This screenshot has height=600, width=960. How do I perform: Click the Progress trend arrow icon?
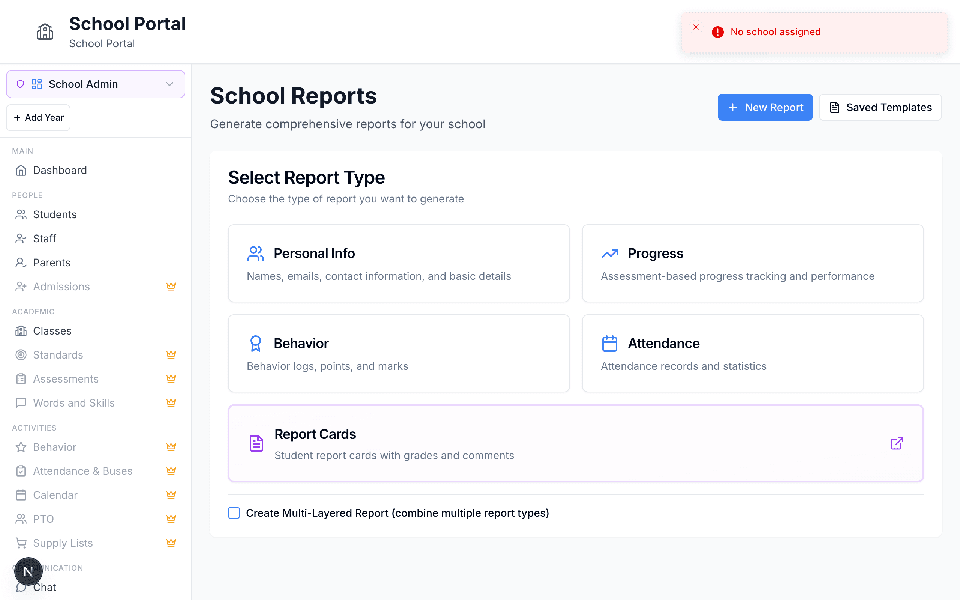click(x=610, y=253)
